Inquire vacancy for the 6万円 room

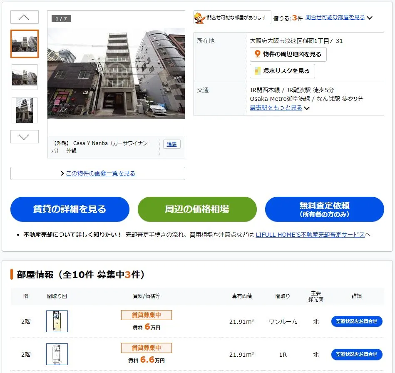click(356, 321)
